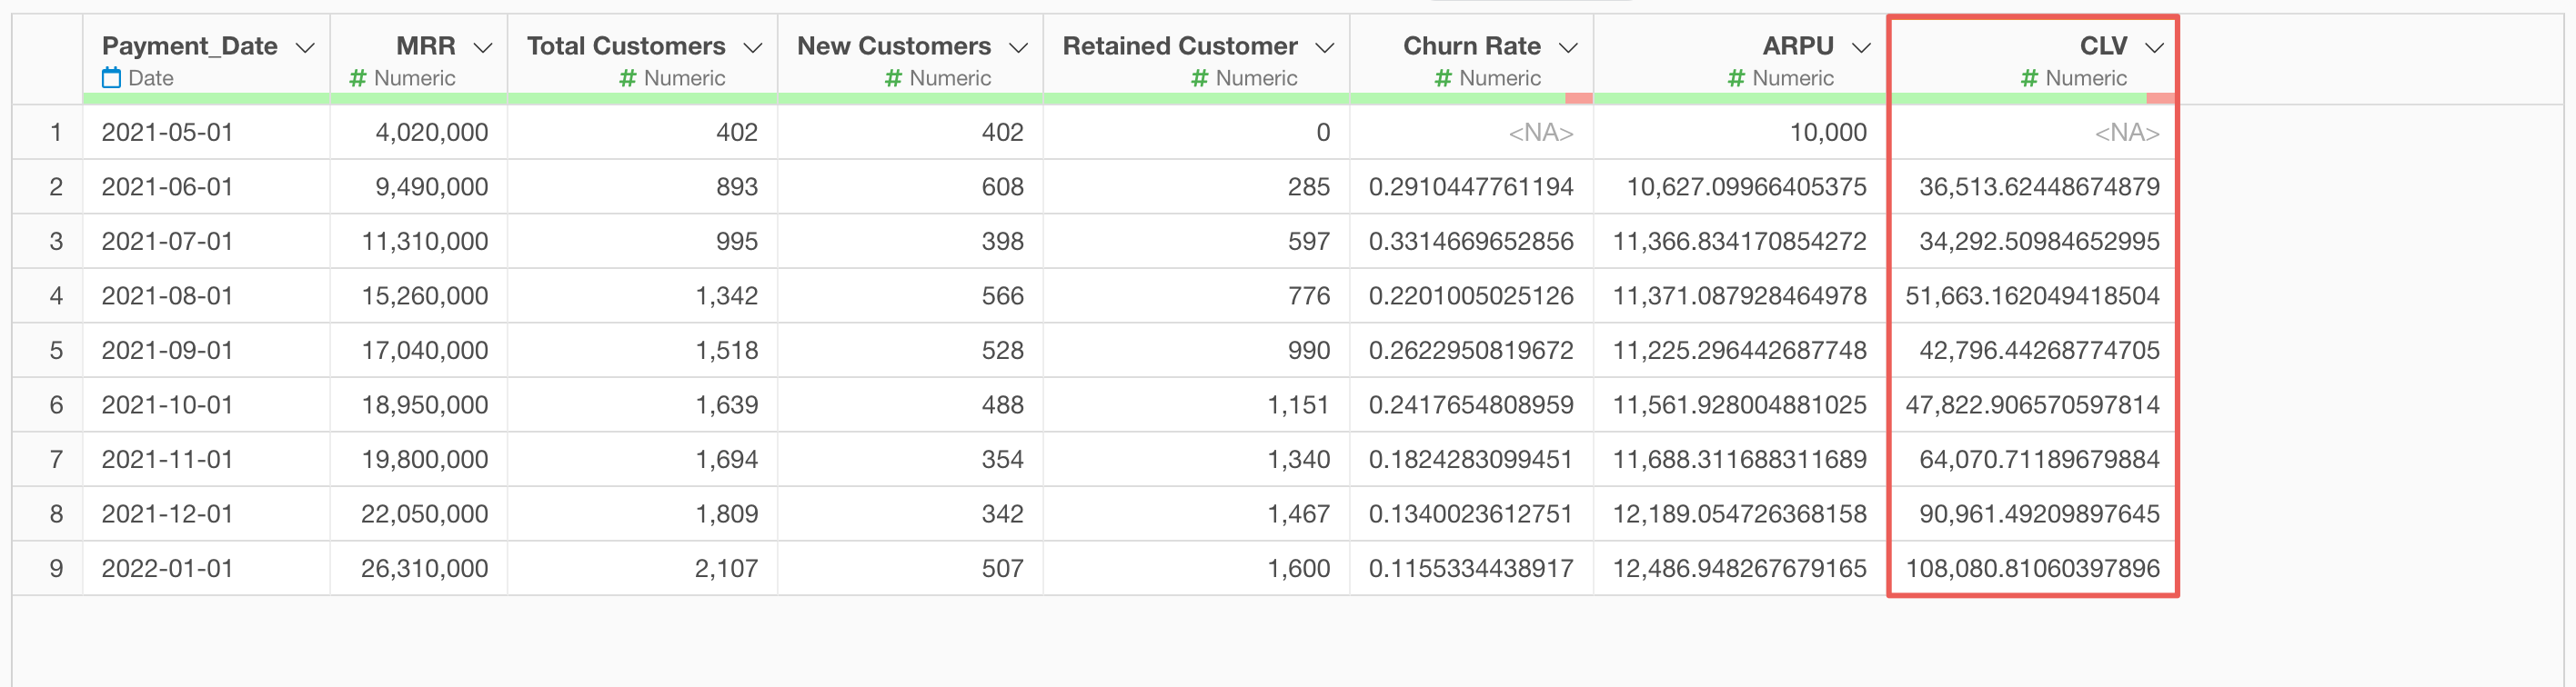
Task: Click Churn Rate cell 0.1340023612751
Action: [1471, 513]
